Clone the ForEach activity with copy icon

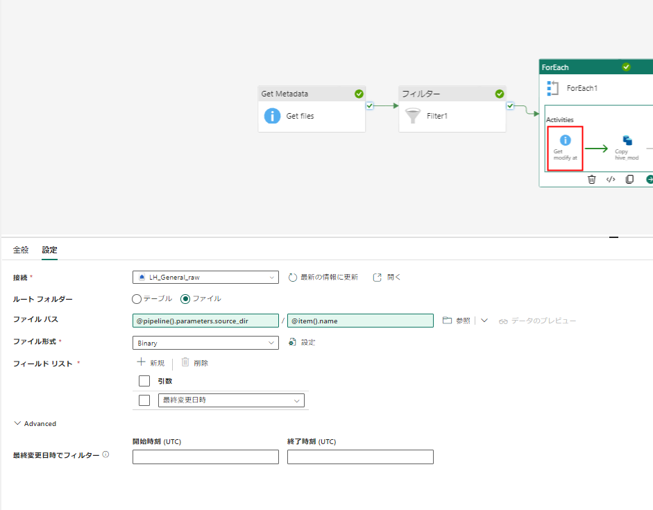tap(629, 180)
